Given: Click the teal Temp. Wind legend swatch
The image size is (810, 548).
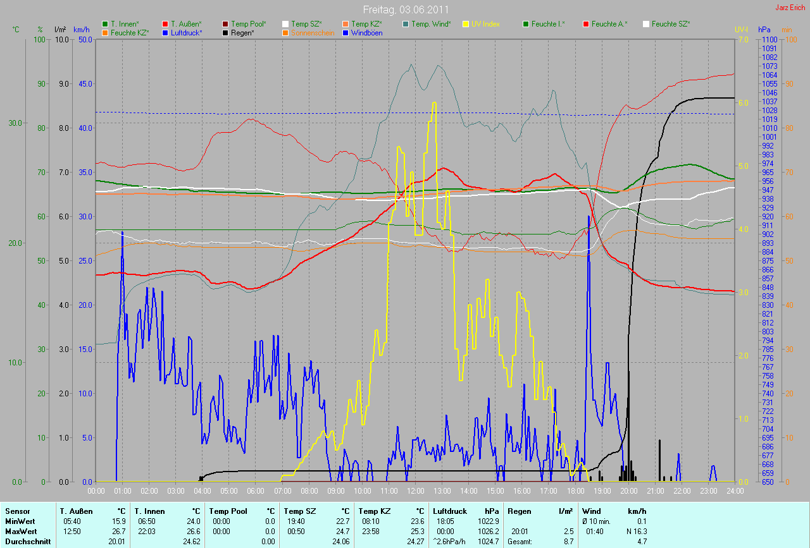Looking at the screenshot, I should click(406, 24).
